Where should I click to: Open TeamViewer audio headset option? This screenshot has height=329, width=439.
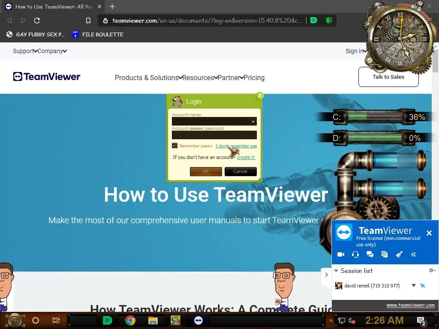(x=355, y=254)
